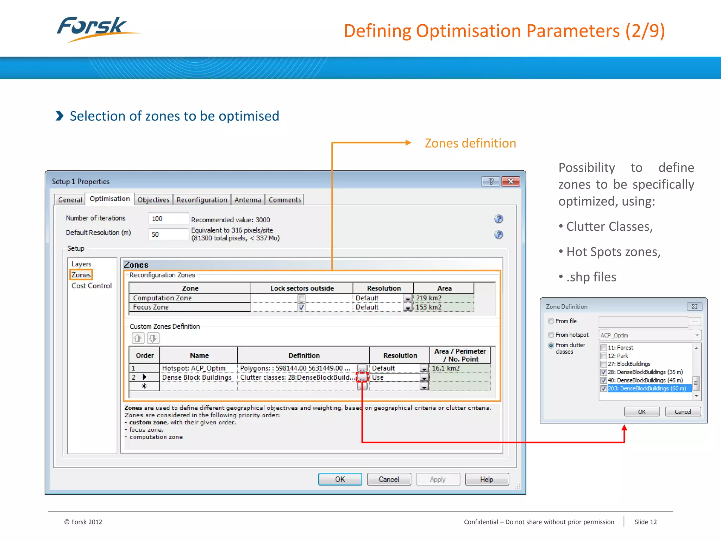This screenshot has width=721, height=541.
Task: Check the 11: Forest clutter class
Action: coord(604,348)
